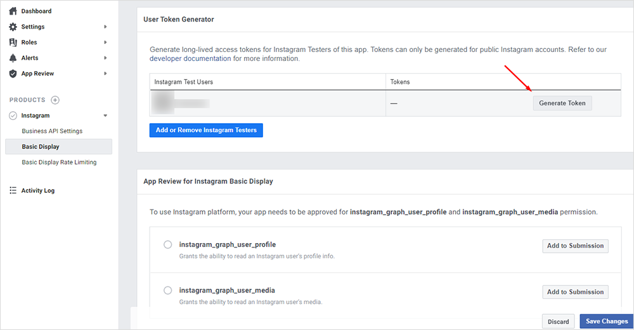This screenshot has width=634, height=330.
Task: Select Basic Display in sidebar
Action: [x=58, y=147]
